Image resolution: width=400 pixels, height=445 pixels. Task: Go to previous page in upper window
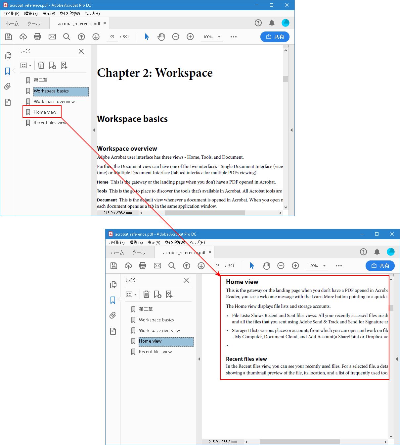point(81,37)
